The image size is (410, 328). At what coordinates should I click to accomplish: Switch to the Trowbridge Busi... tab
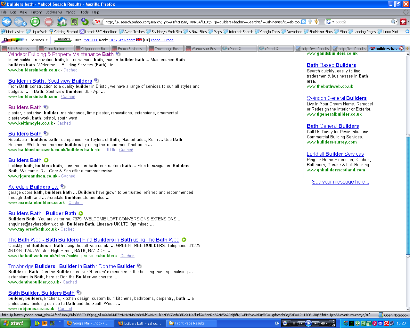pyautogui.click(x=166, y=48)
